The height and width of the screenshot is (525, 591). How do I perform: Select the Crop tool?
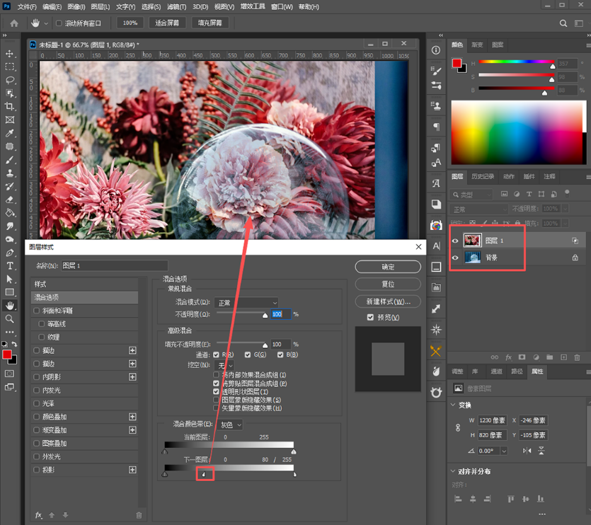[10, 107]
